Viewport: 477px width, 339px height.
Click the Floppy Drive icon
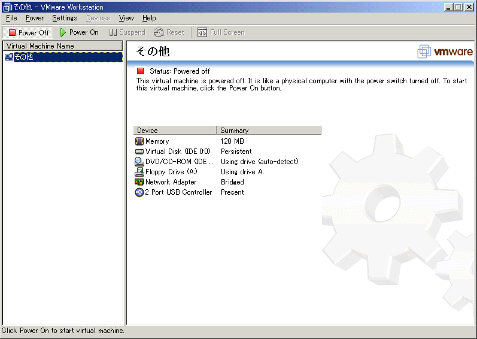click(139, 172)
